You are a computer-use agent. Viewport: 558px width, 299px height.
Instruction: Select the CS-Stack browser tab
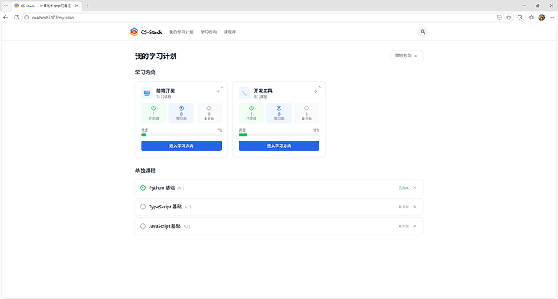[46, 6]
